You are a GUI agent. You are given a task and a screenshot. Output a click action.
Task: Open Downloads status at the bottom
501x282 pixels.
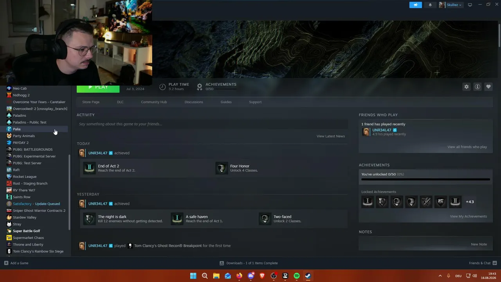coord(249,263)
